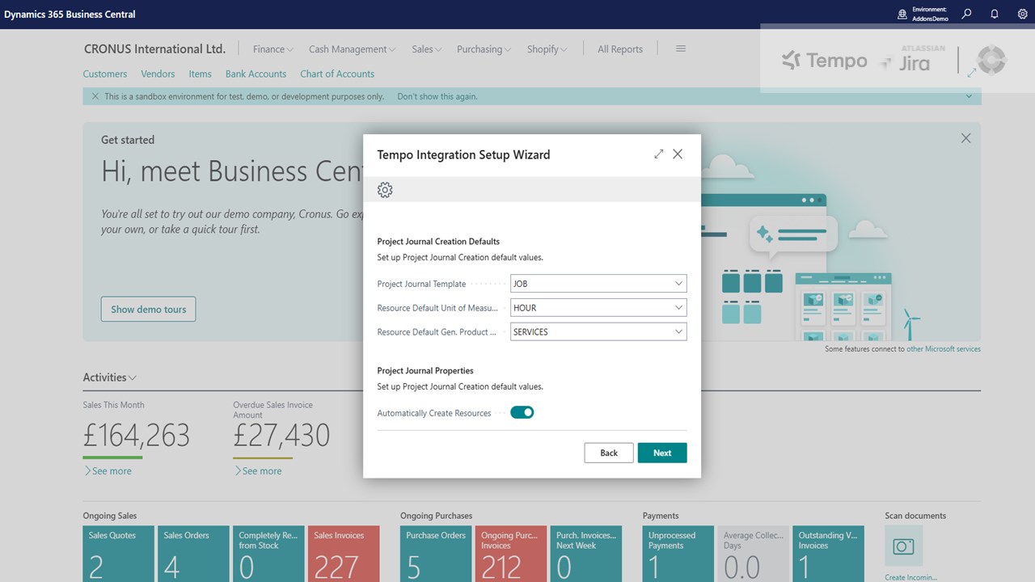Go to Items
The height and width of the screenshot is (582, 1035).
[x=200, y=74]
